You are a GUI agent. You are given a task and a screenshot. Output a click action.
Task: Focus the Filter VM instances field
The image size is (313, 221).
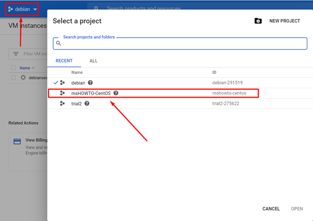28,54
